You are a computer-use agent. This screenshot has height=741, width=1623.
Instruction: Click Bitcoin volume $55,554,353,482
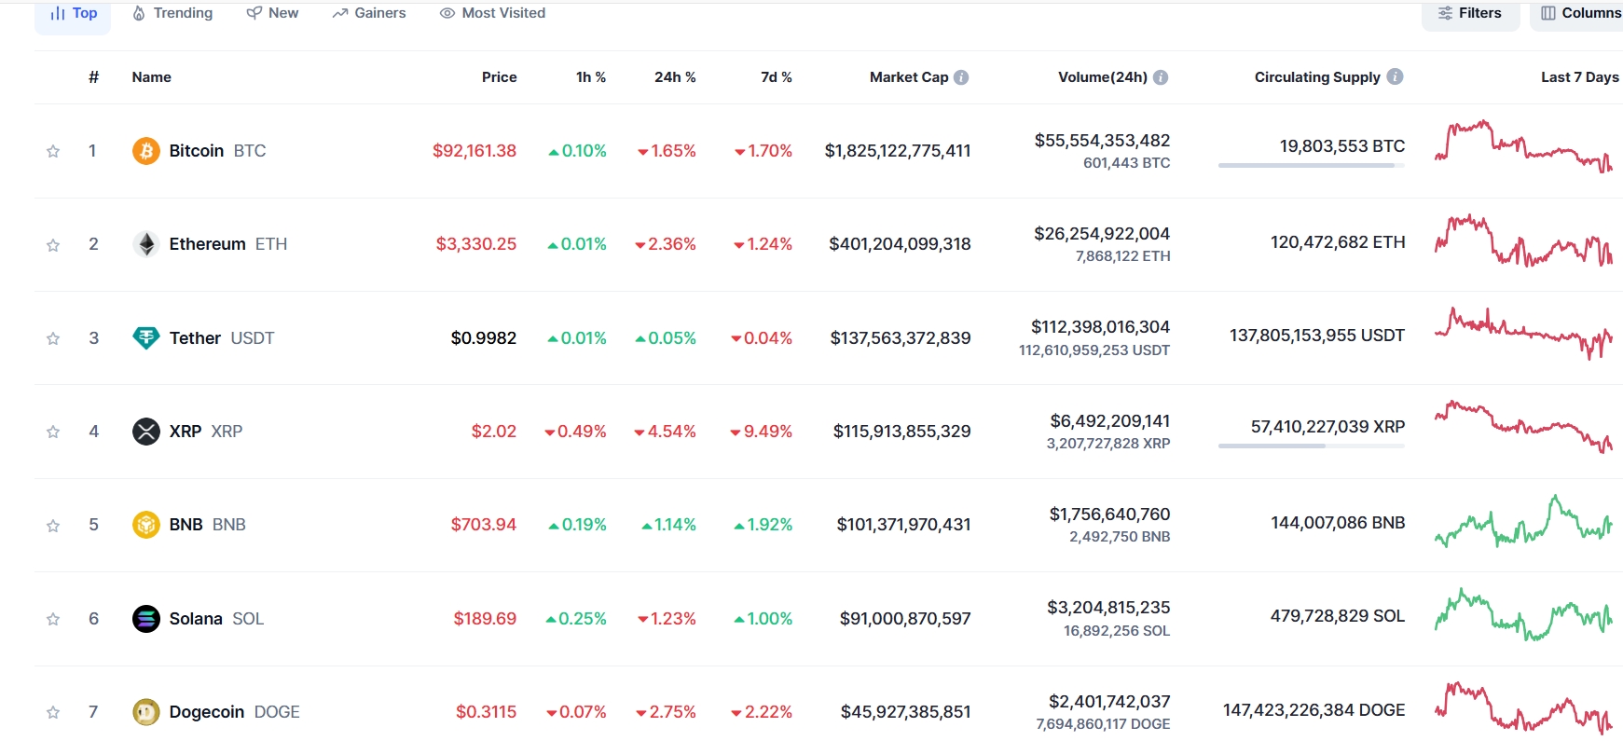pyautogui.click(x=1102, y=141)
